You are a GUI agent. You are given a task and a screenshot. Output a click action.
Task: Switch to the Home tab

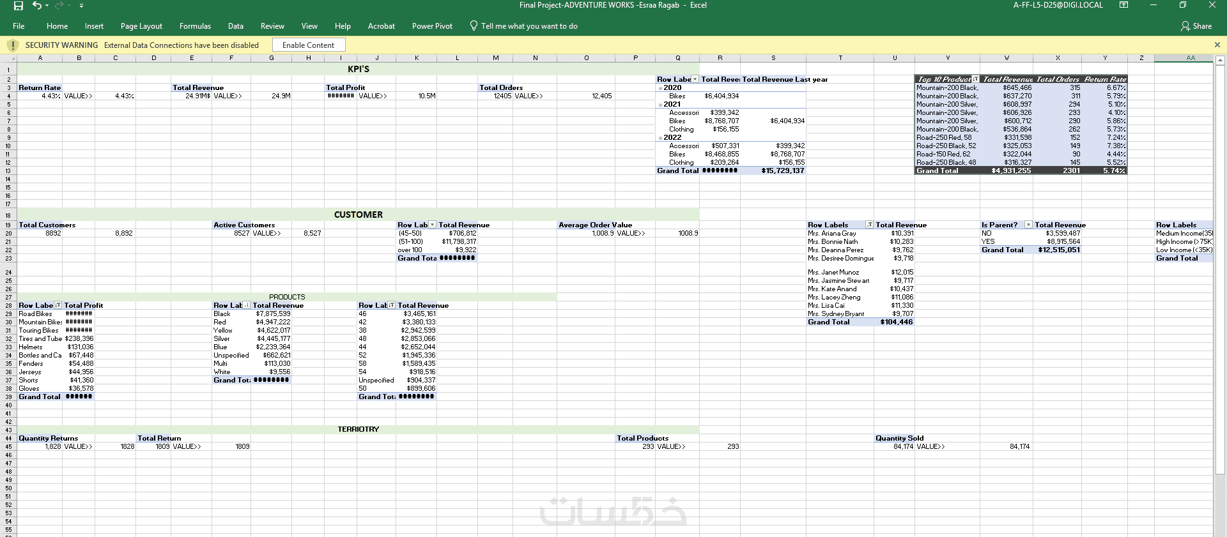(x=57, y=26)
